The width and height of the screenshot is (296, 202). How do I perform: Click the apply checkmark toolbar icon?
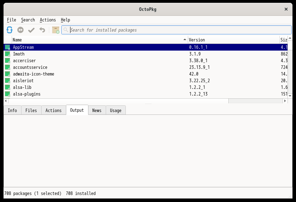(31, 30)
